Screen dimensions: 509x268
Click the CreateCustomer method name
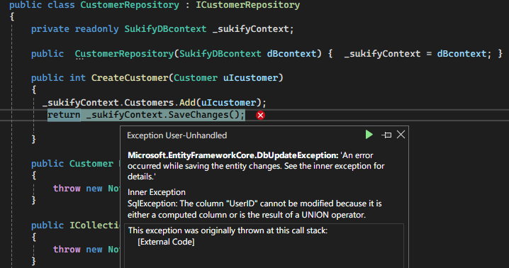130,78
